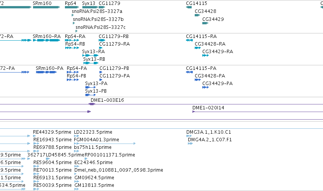Select the RE44329.5prime EST label
323x191 pixels.
(52, 132)
